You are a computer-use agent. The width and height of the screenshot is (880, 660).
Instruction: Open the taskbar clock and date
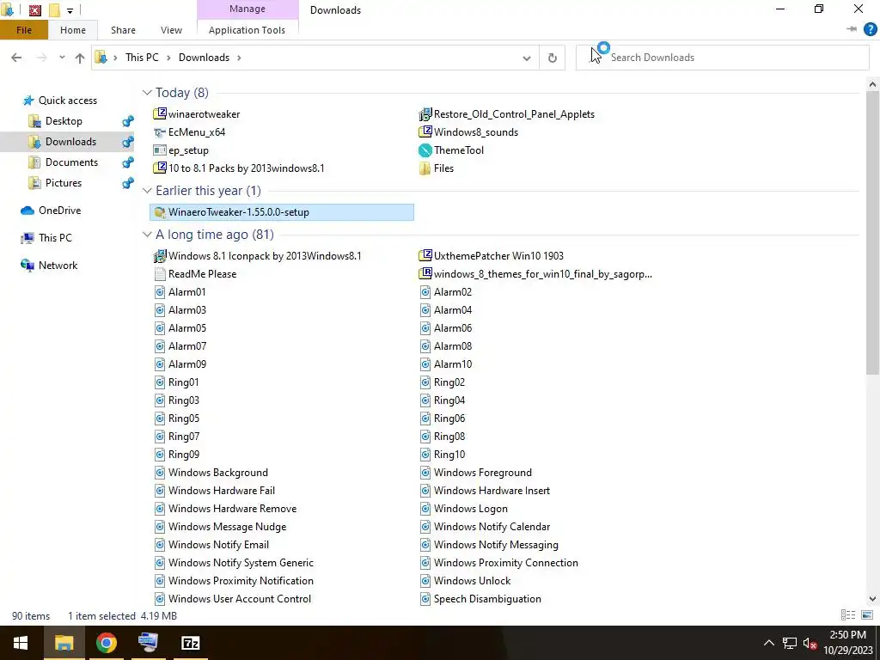[x=850, y=643]
